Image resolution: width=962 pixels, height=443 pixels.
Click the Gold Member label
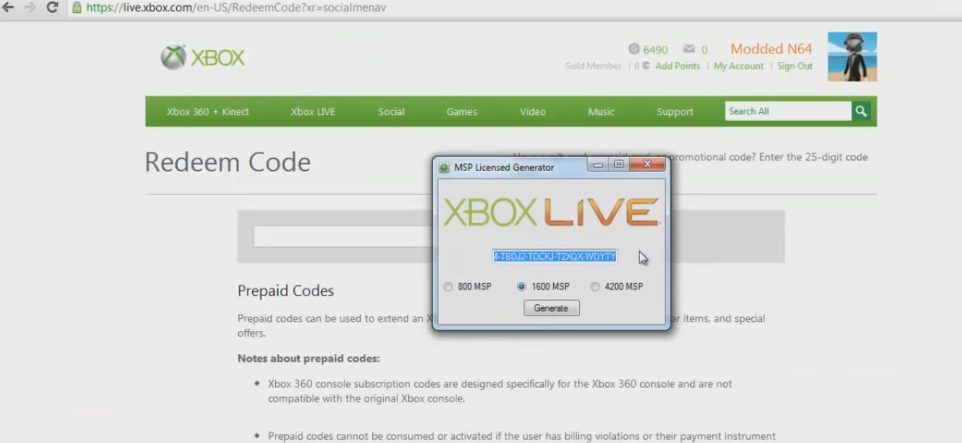pyautogui.click(x=594, y=66)
